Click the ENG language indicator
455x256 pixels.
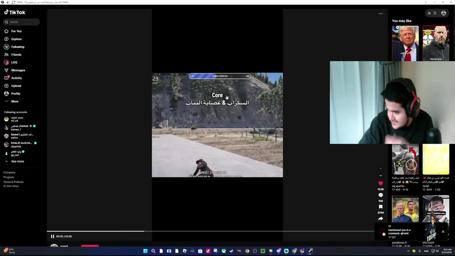[426, 251]
